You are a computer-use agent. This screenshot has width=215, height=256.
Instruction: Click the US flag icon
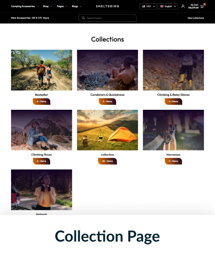[144, 6]
